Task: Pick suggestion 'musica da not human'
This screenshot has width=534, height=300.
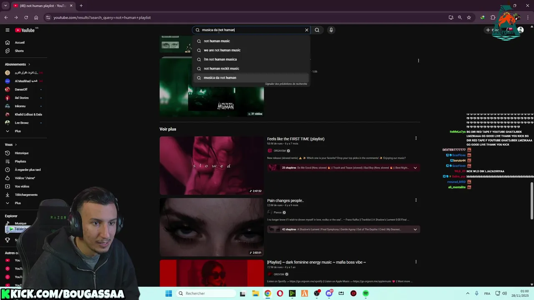Action: (252, 77)
